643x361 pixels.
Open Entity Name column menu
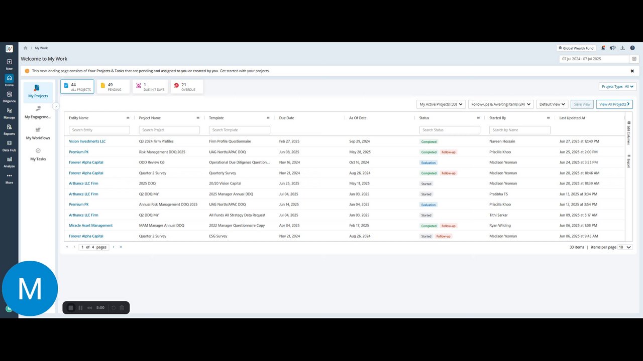click(128, 118)
